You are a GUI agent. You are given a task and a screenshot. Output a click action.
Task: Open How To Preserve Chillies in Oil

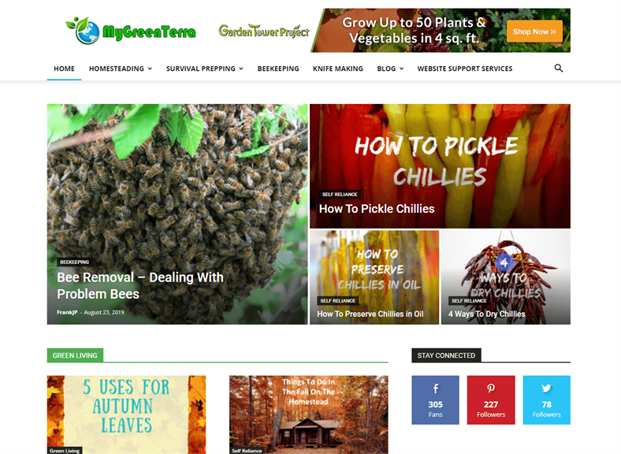pyautogui.click(x=370, y=314)
